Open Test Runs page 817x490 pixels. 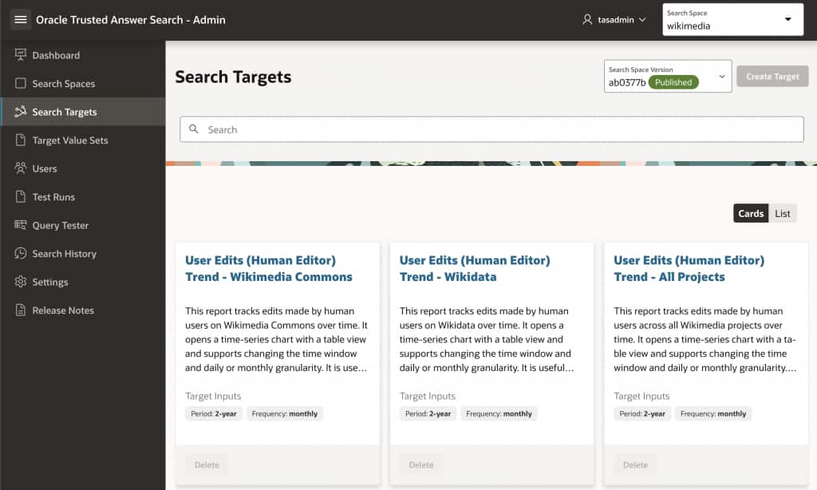83,196
